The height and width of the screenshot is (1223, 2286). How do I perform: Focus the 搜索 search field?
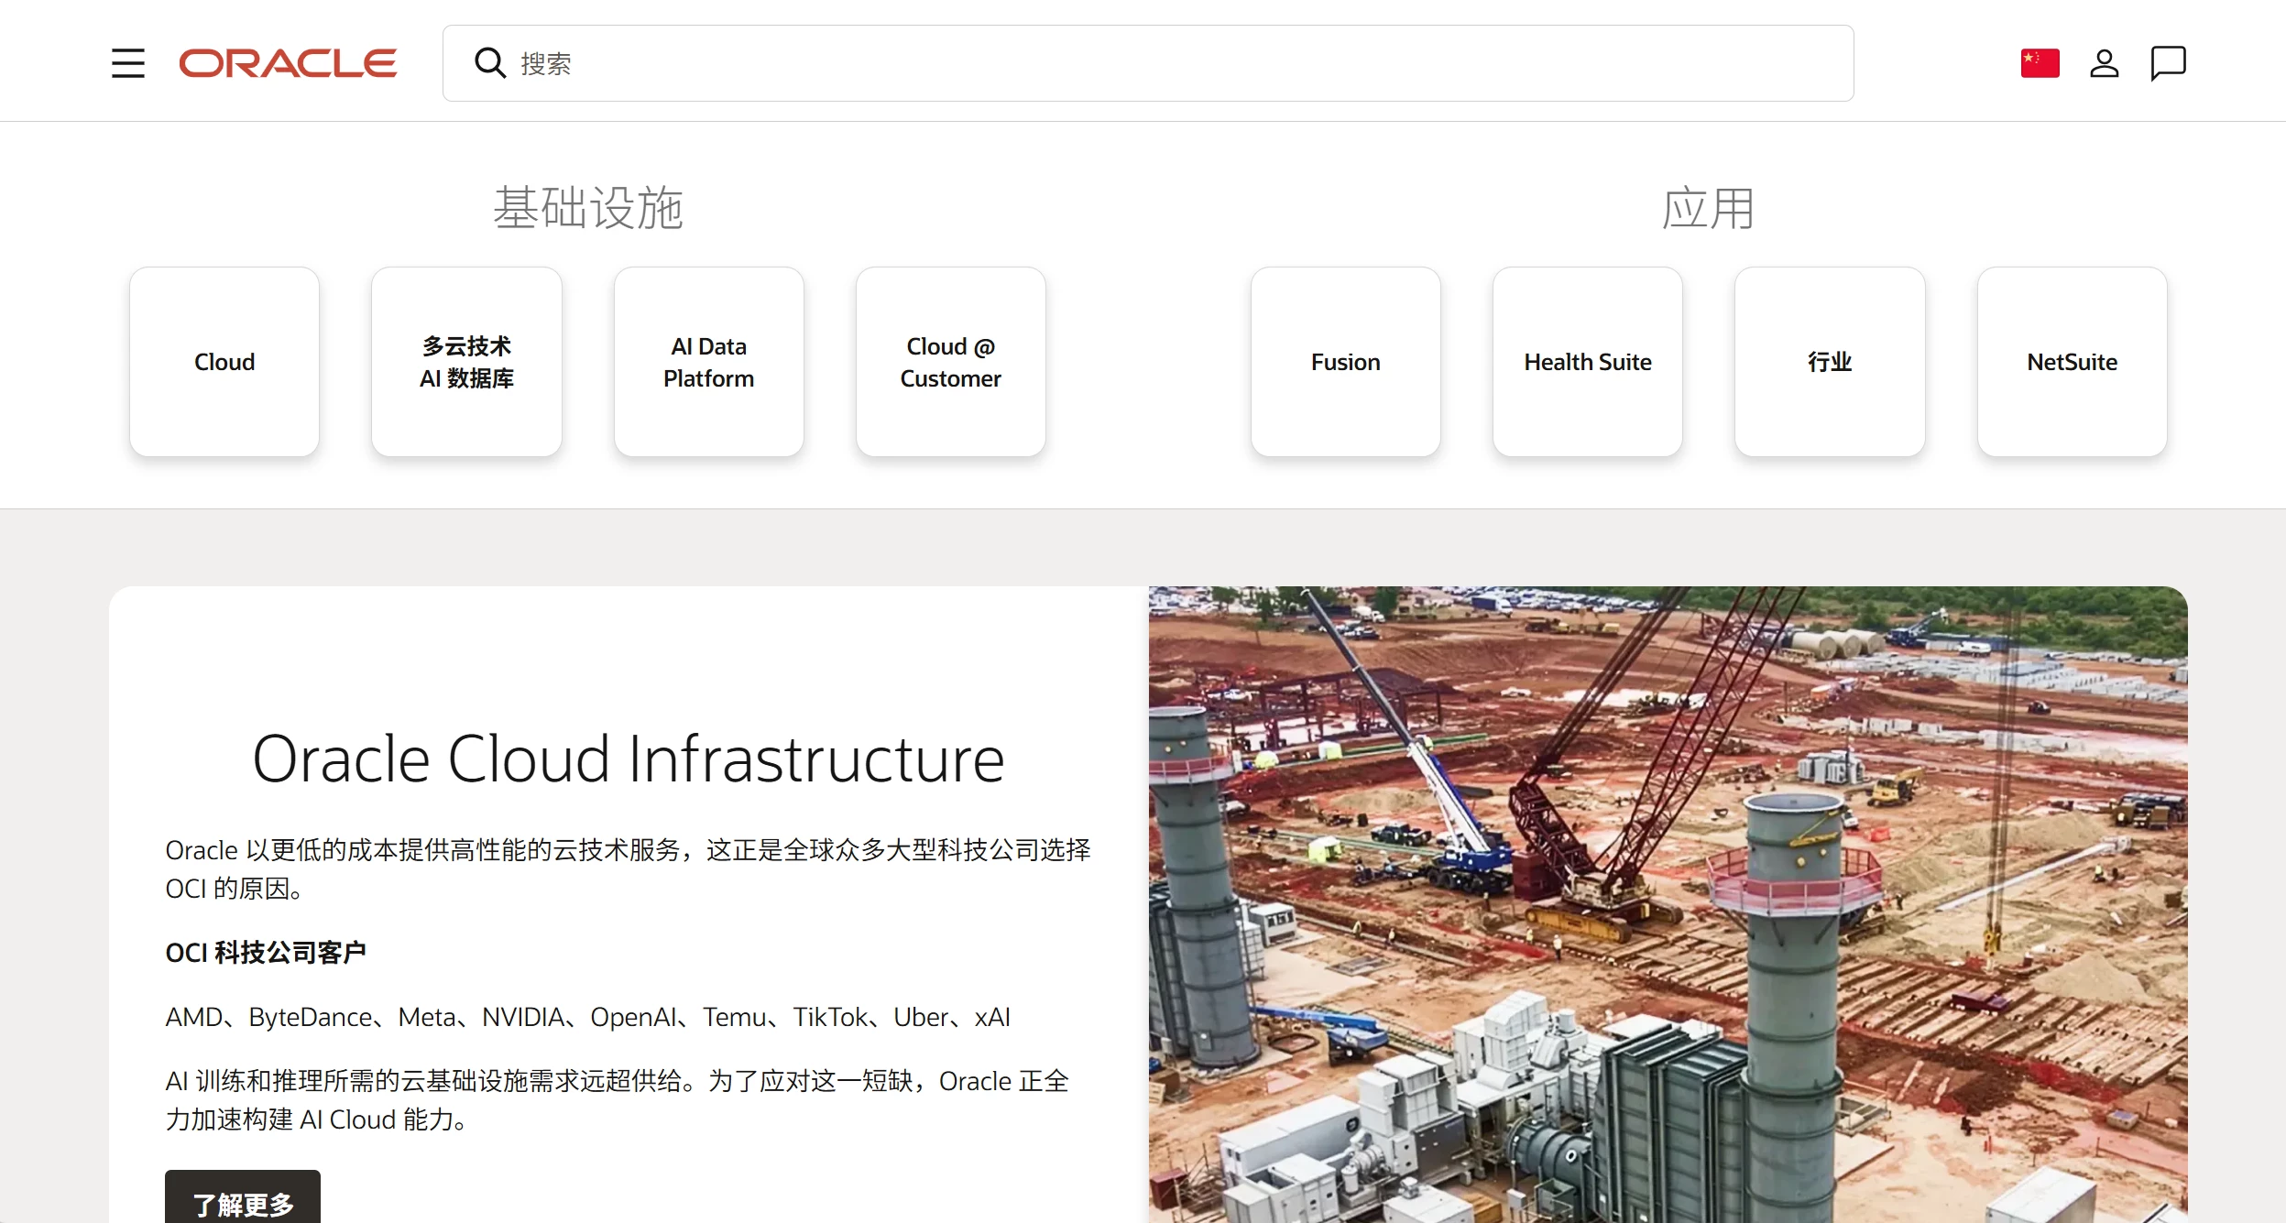pyautogui.click(x=1148, y=63)
